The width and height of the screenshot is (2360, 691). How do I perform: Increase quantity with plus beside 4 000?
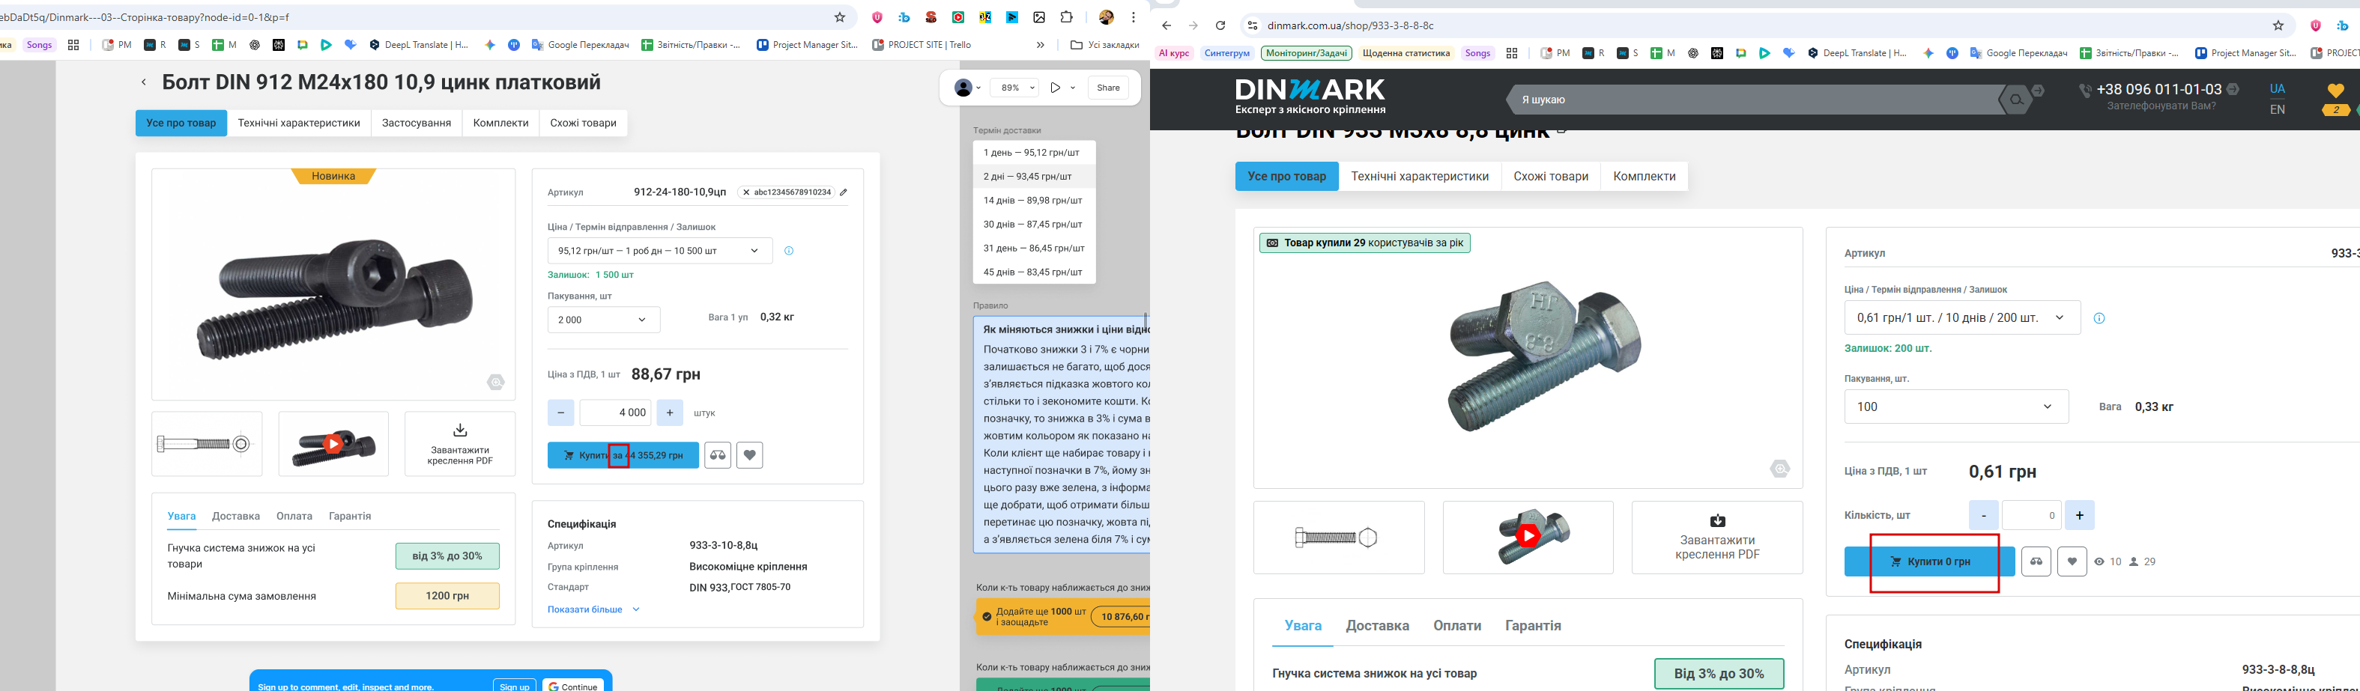(x=670, y=413)
